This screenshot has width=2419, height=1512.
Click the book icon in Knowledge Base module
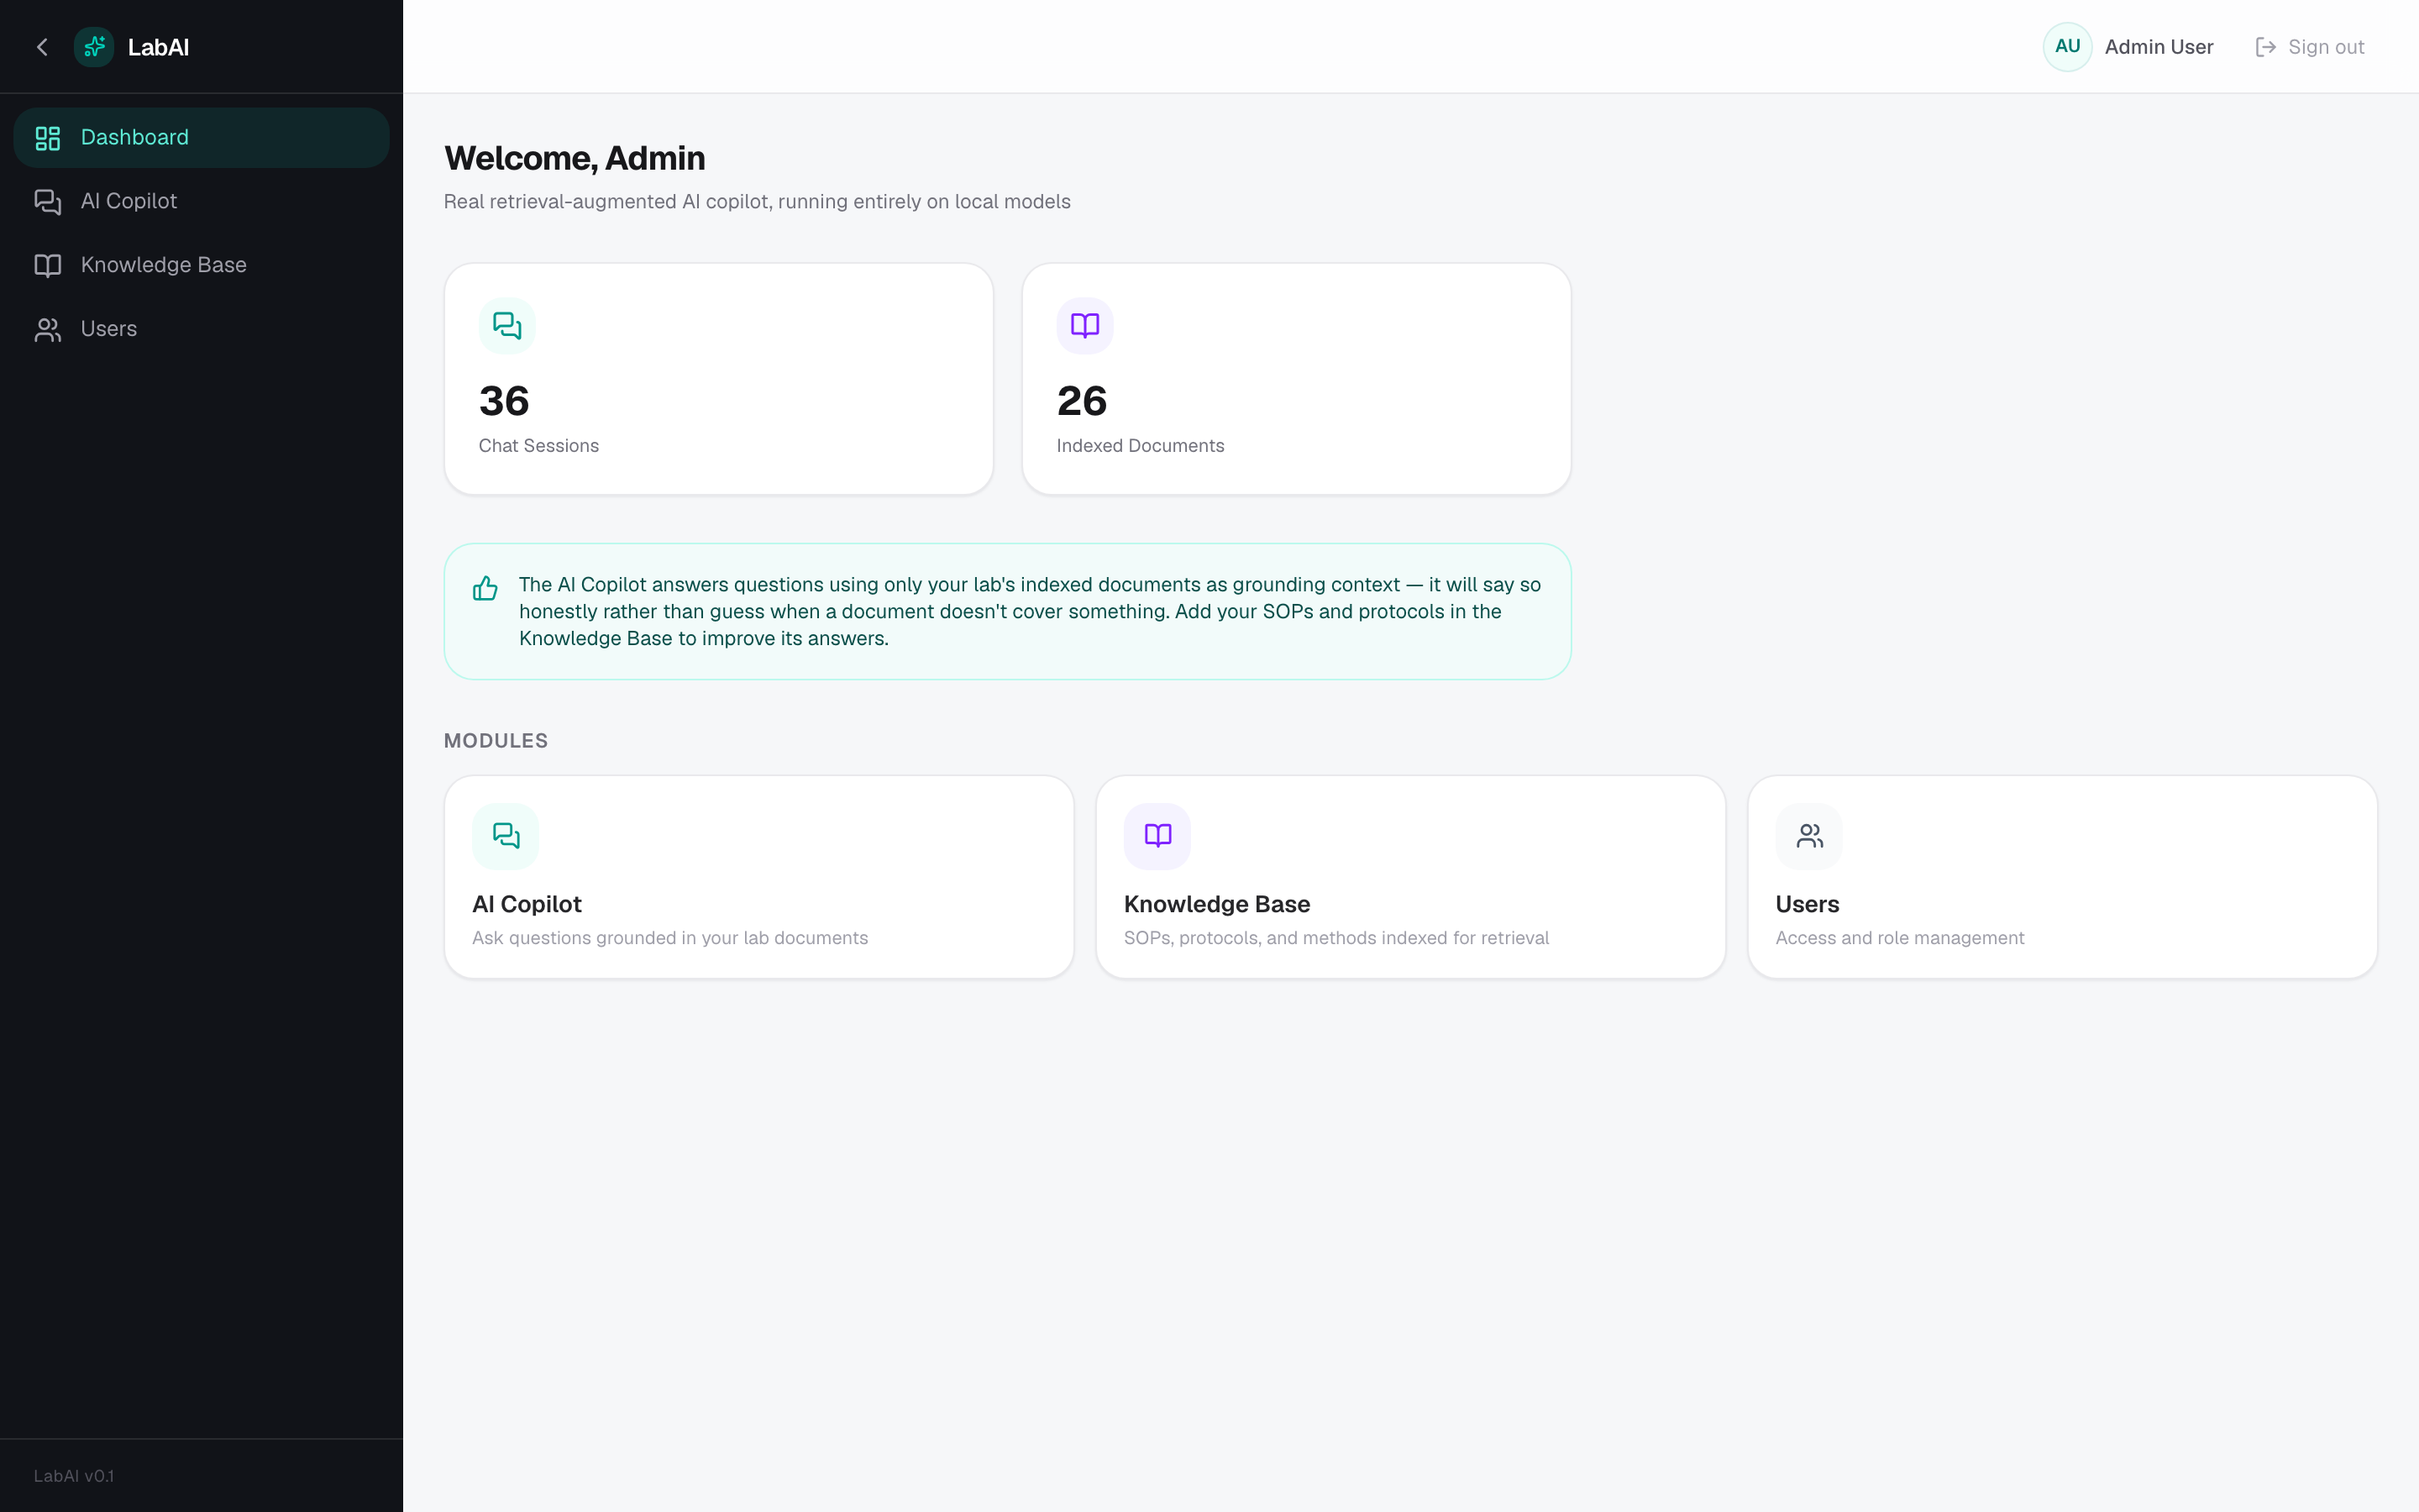point(1157,836)
